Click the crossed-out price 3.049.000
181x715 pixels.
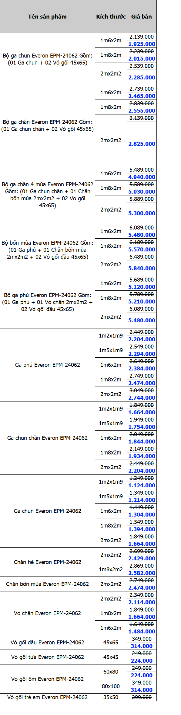click(x=142, y=390)
